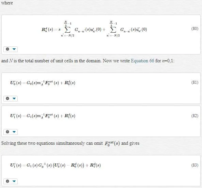
Task: Click the G_1(s)G_0^-1(s) equation 83 formula
Action: click(x=56, y=165)
